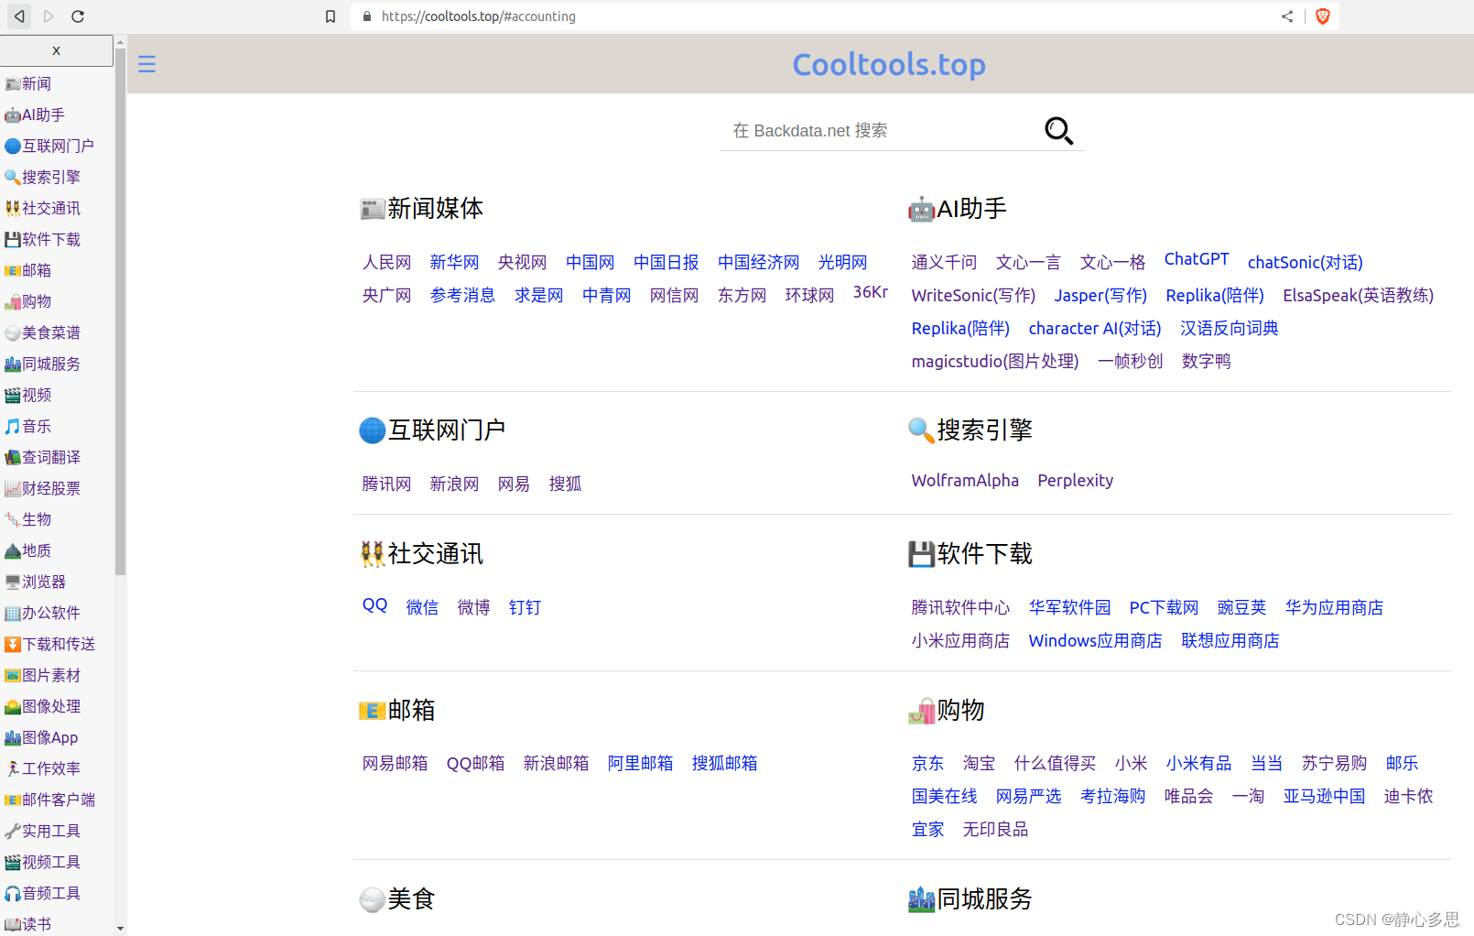Open the Brave shields lion icon
This screenshot has width=1474, height=936.
coord(1322,16)
